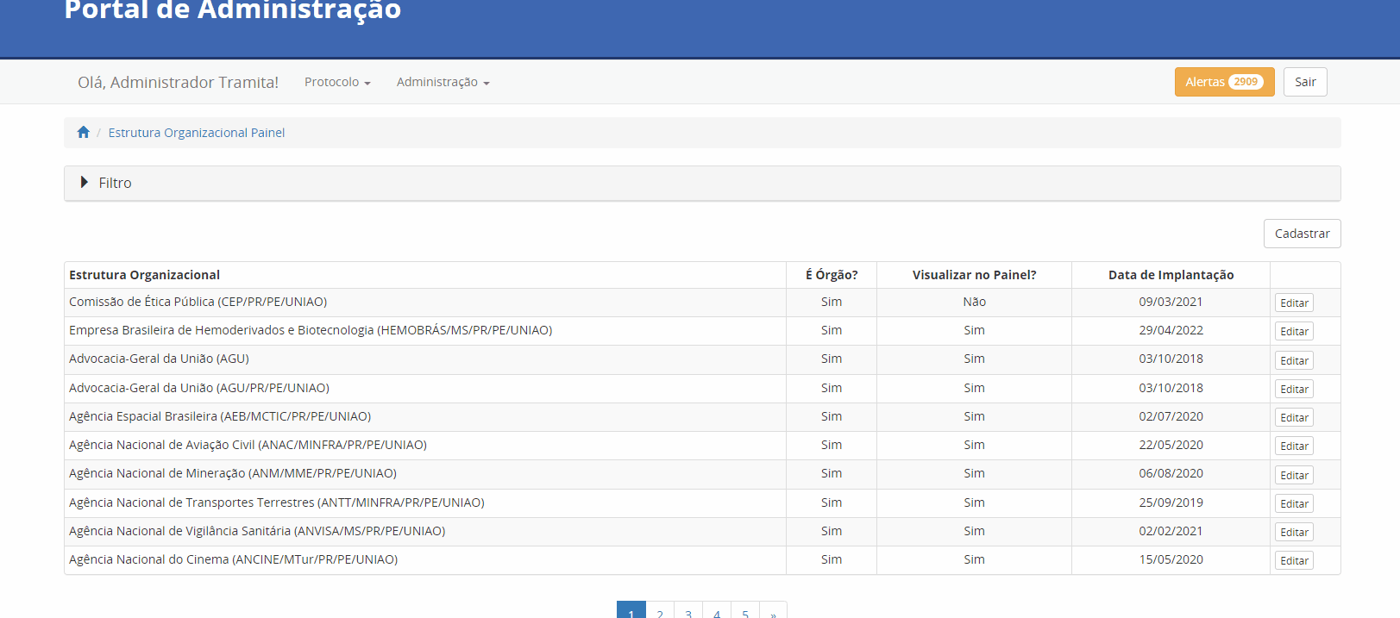This screenshot has height=618, width=1400.
Task: Edit Advocacia-Geral da União (AGU) row
Action: 1294,360
